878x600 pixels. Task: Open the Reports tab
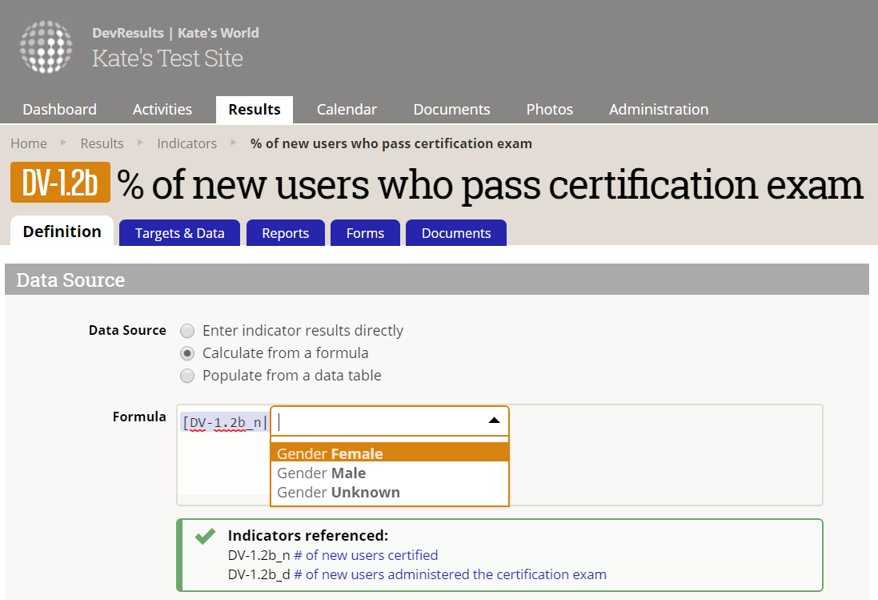(285, 233)
